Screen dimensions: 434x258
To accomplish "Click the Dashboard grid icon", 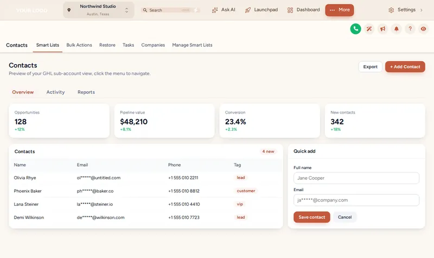I will coord(290,10).
